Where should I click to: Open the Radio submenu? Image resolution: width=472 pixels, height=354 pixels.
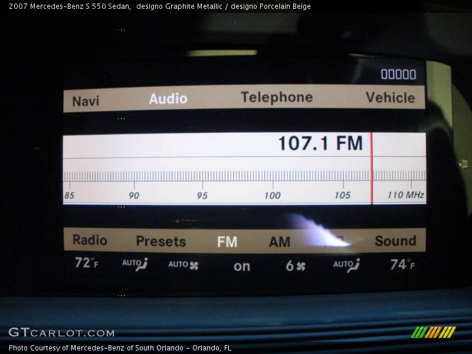tap(90, 240)
